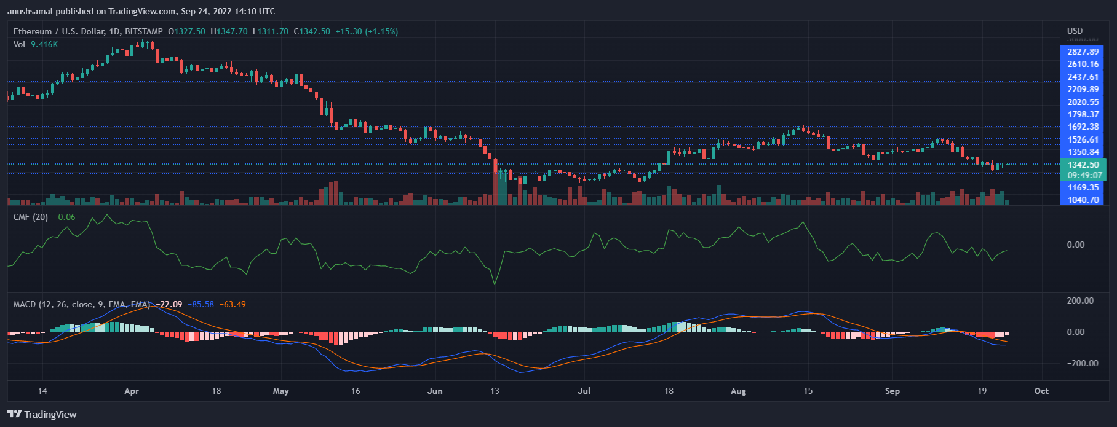The image size is (1117, 427).
Task: Click the Vol 9.416K volume legend
Action: coord(36,44)
